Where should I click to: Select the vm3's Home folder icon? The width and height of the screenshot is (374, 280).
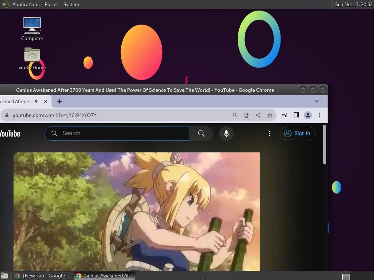(x=32, y=59)
